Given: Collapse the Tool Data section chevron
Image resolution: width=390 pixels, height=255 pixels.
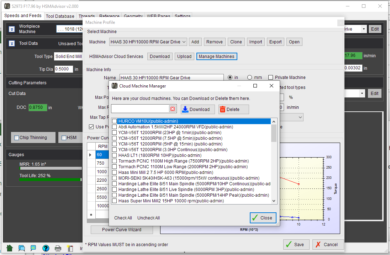Looking at the screenshot, I should click(12, 43).
